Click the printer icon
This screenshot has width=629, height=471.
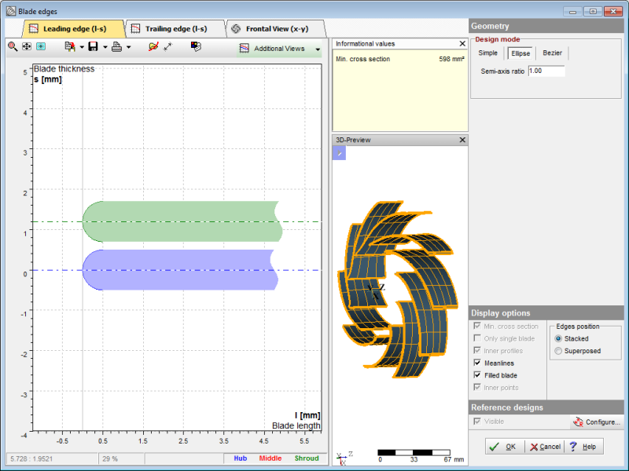pos(116,47)
